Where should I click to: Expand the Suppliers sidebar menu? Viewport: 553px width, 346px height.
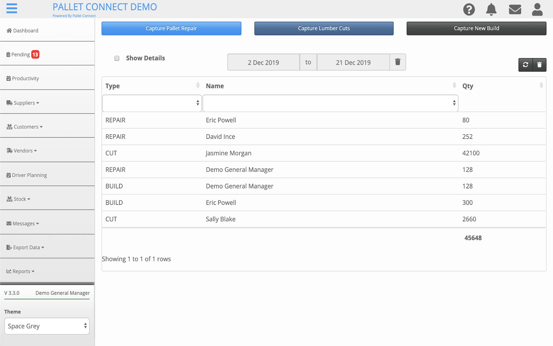tap(24, 103)
